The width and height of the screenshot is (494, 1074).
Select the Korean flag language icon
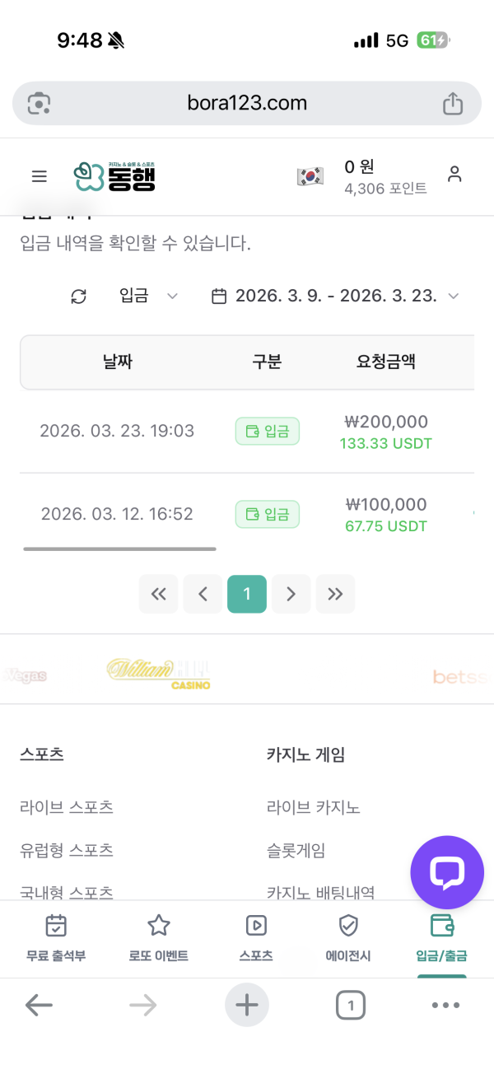point(310,175)
